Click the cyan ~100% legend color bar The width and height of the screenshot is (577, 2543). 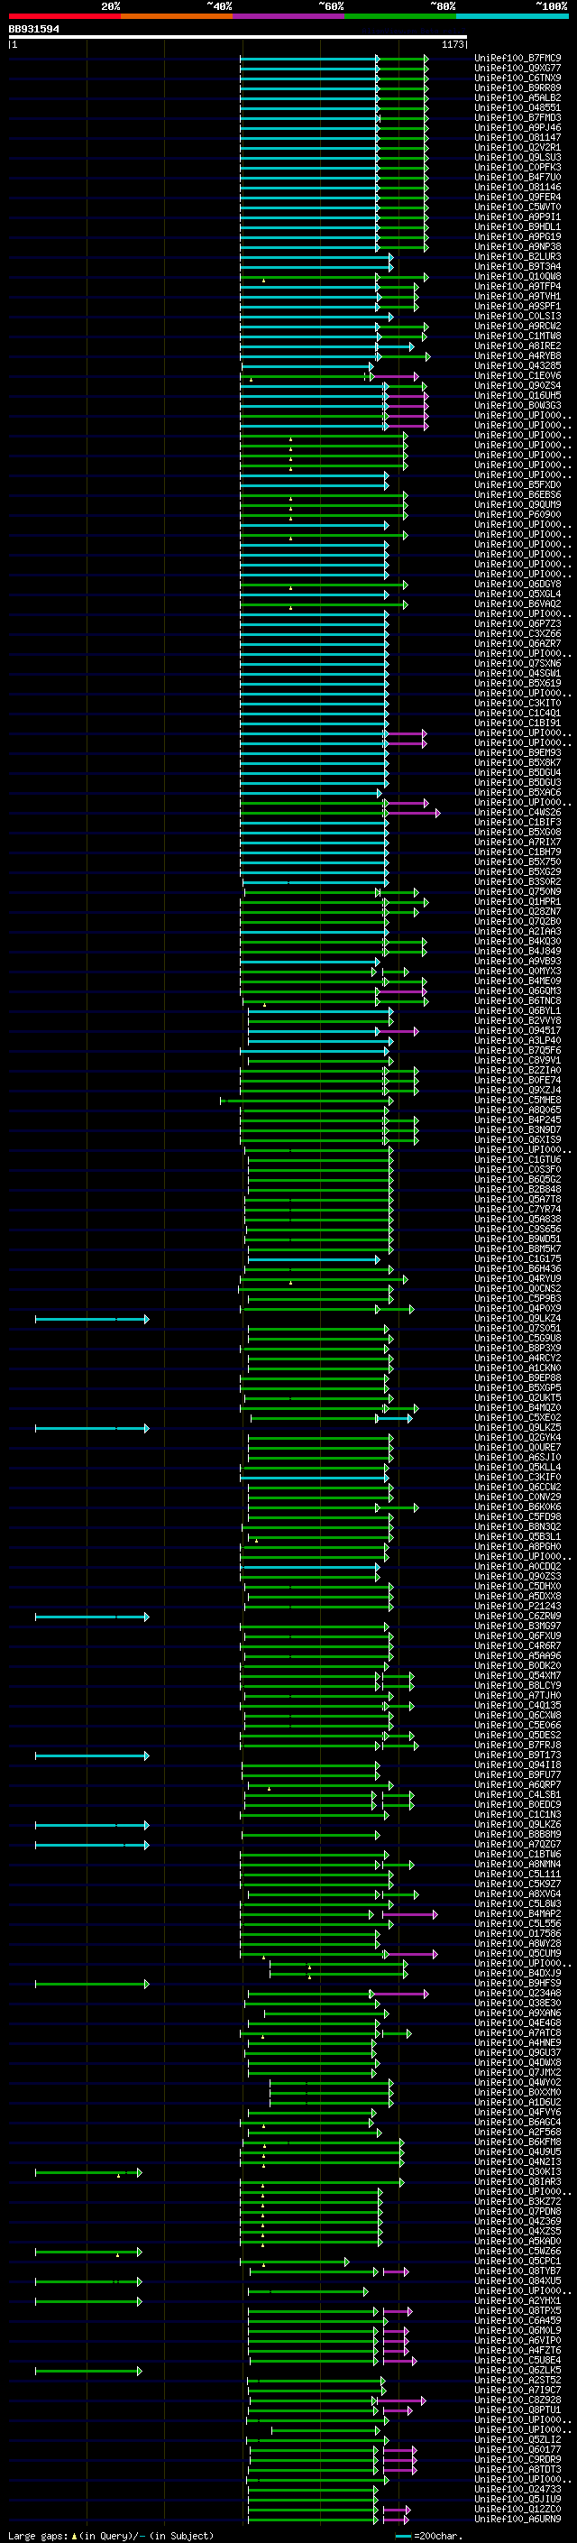(513, 16)
